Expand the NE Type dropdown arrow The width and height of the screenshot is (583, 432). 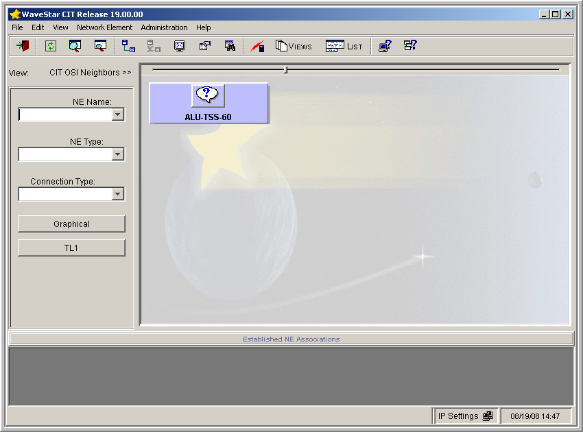[117, 154]
